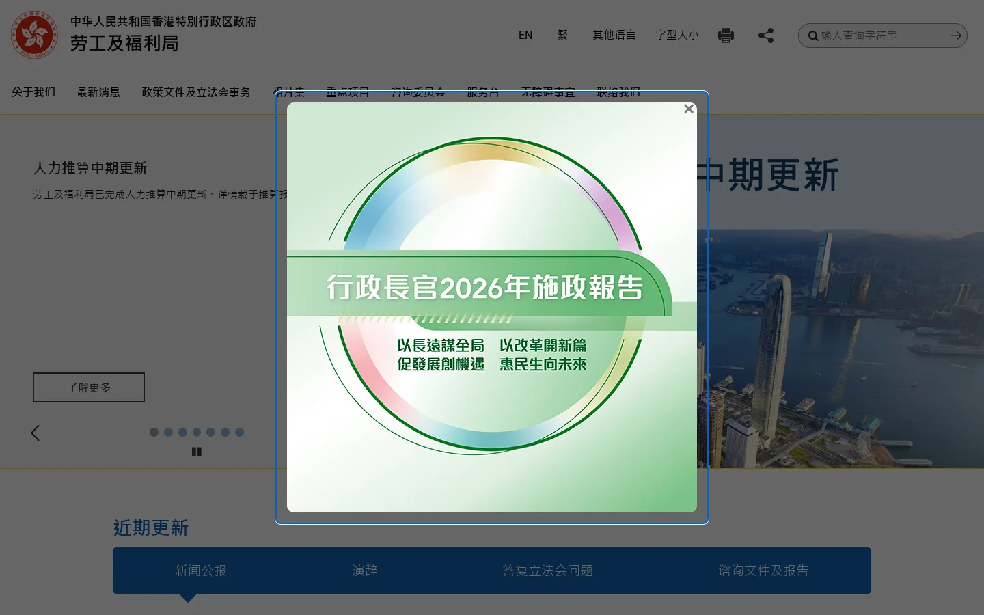Open 字型大小 text size setting
The image size is (984, 615).
coord(676,35)
